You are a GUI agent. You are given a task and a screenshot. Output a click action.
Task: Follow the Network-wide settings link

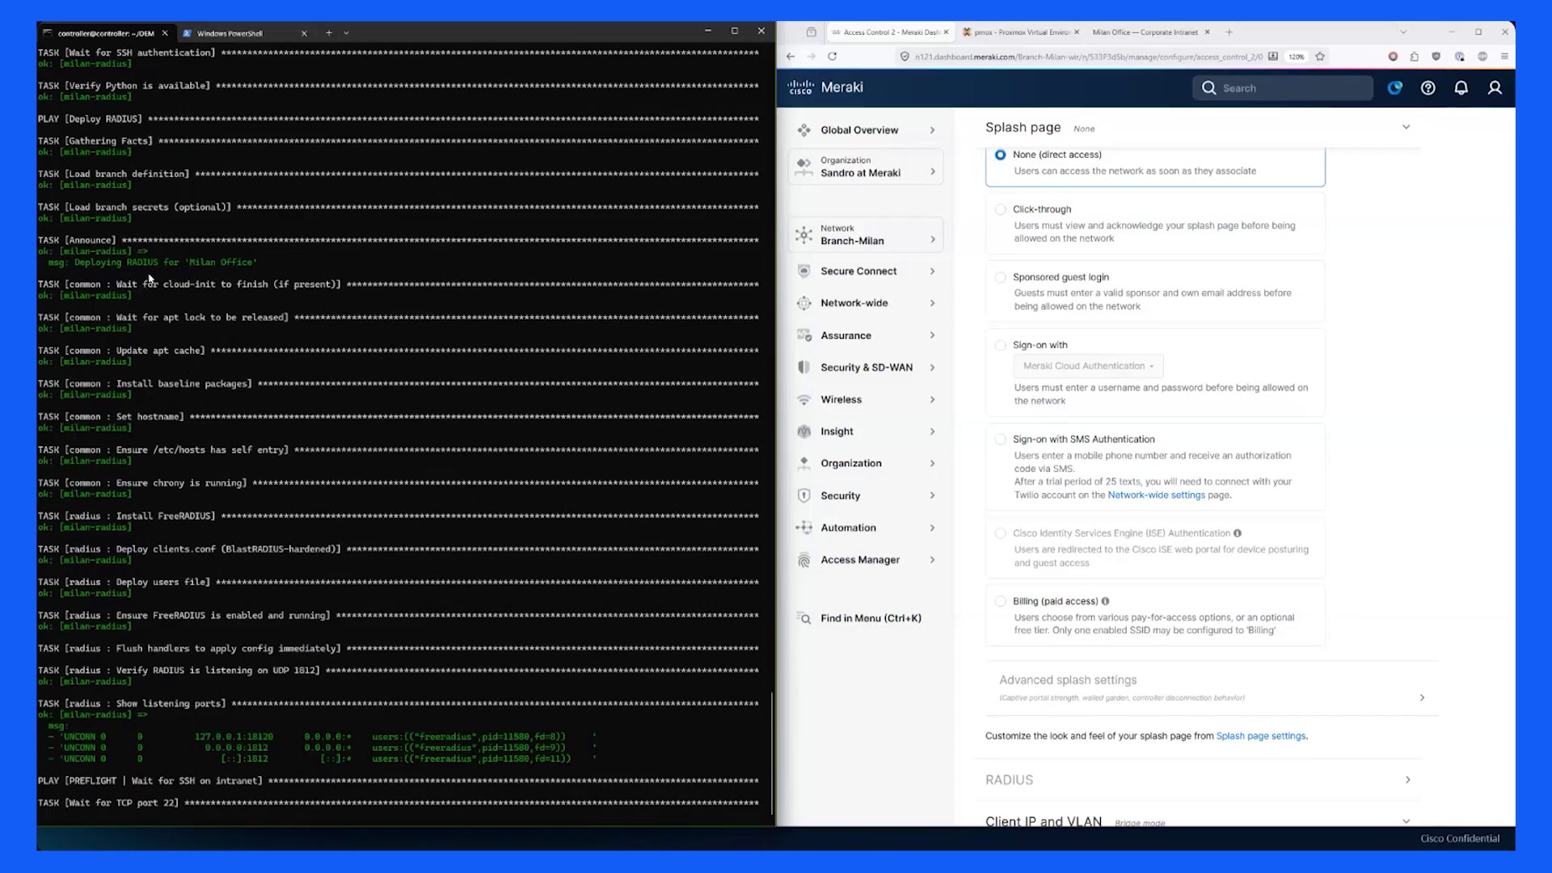[1156, 495]
